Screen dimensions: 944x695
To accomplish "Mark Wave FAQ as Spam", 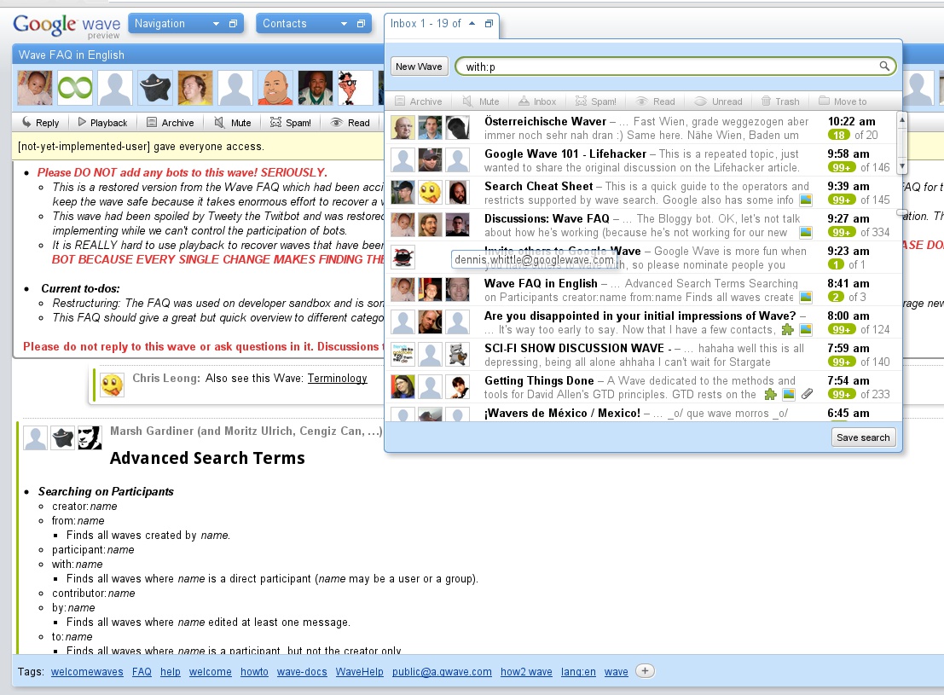I will point(291,122).
